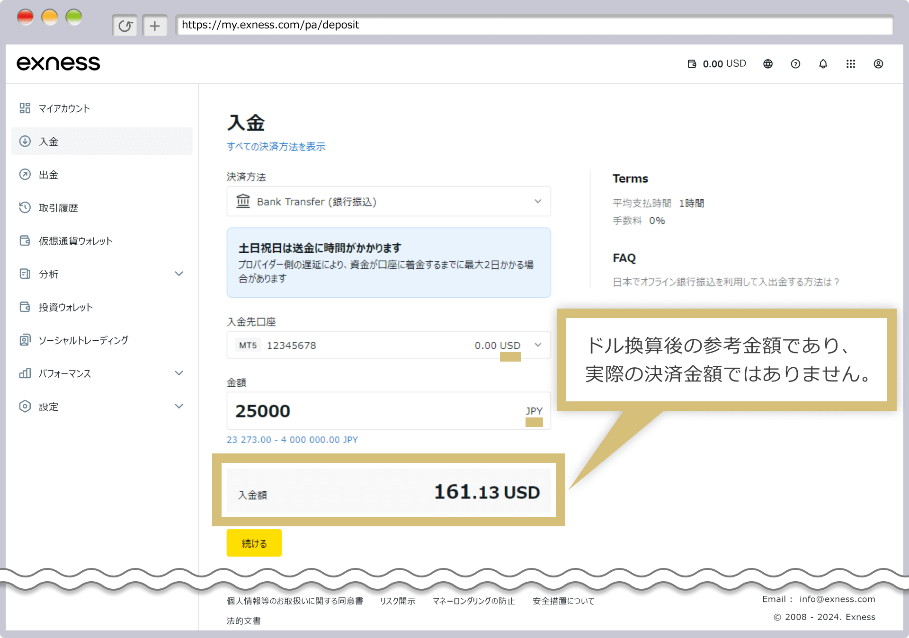Open 安全措置について footer link
909x638 pixels.
[563, 601]
